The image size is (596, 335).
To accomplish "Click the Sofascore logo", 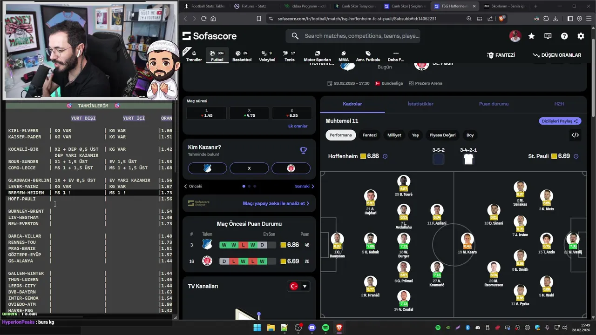I will click(210, 36).
